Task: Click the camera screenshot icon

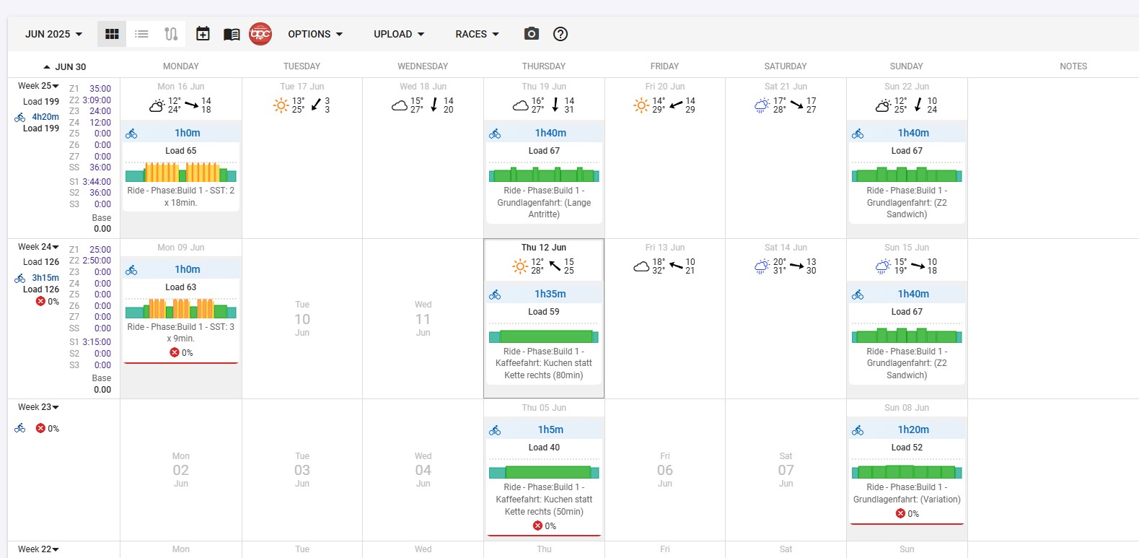Action: (532, 34)
